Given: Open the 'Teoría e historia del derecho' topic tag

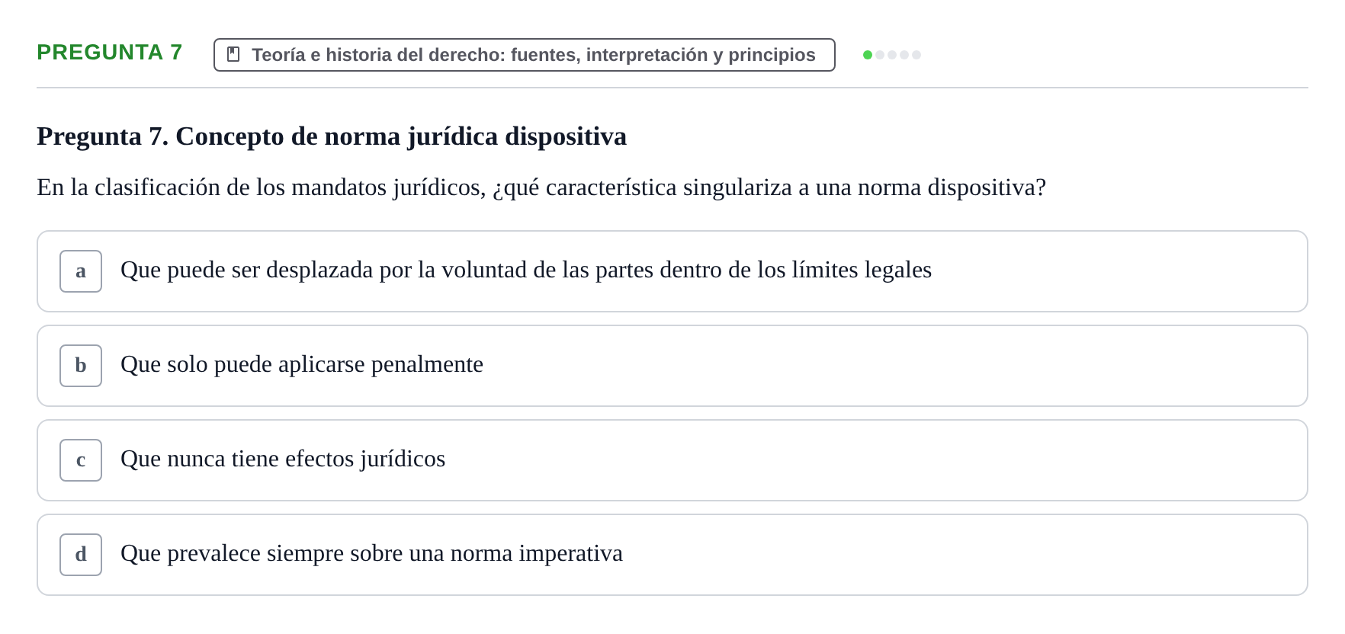Looking at the screenshot, I should pos(525,55).
